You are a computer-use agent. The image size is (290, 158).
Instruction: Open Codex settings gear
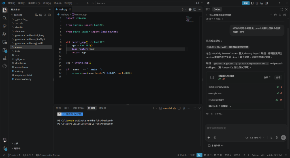[280, 15]
